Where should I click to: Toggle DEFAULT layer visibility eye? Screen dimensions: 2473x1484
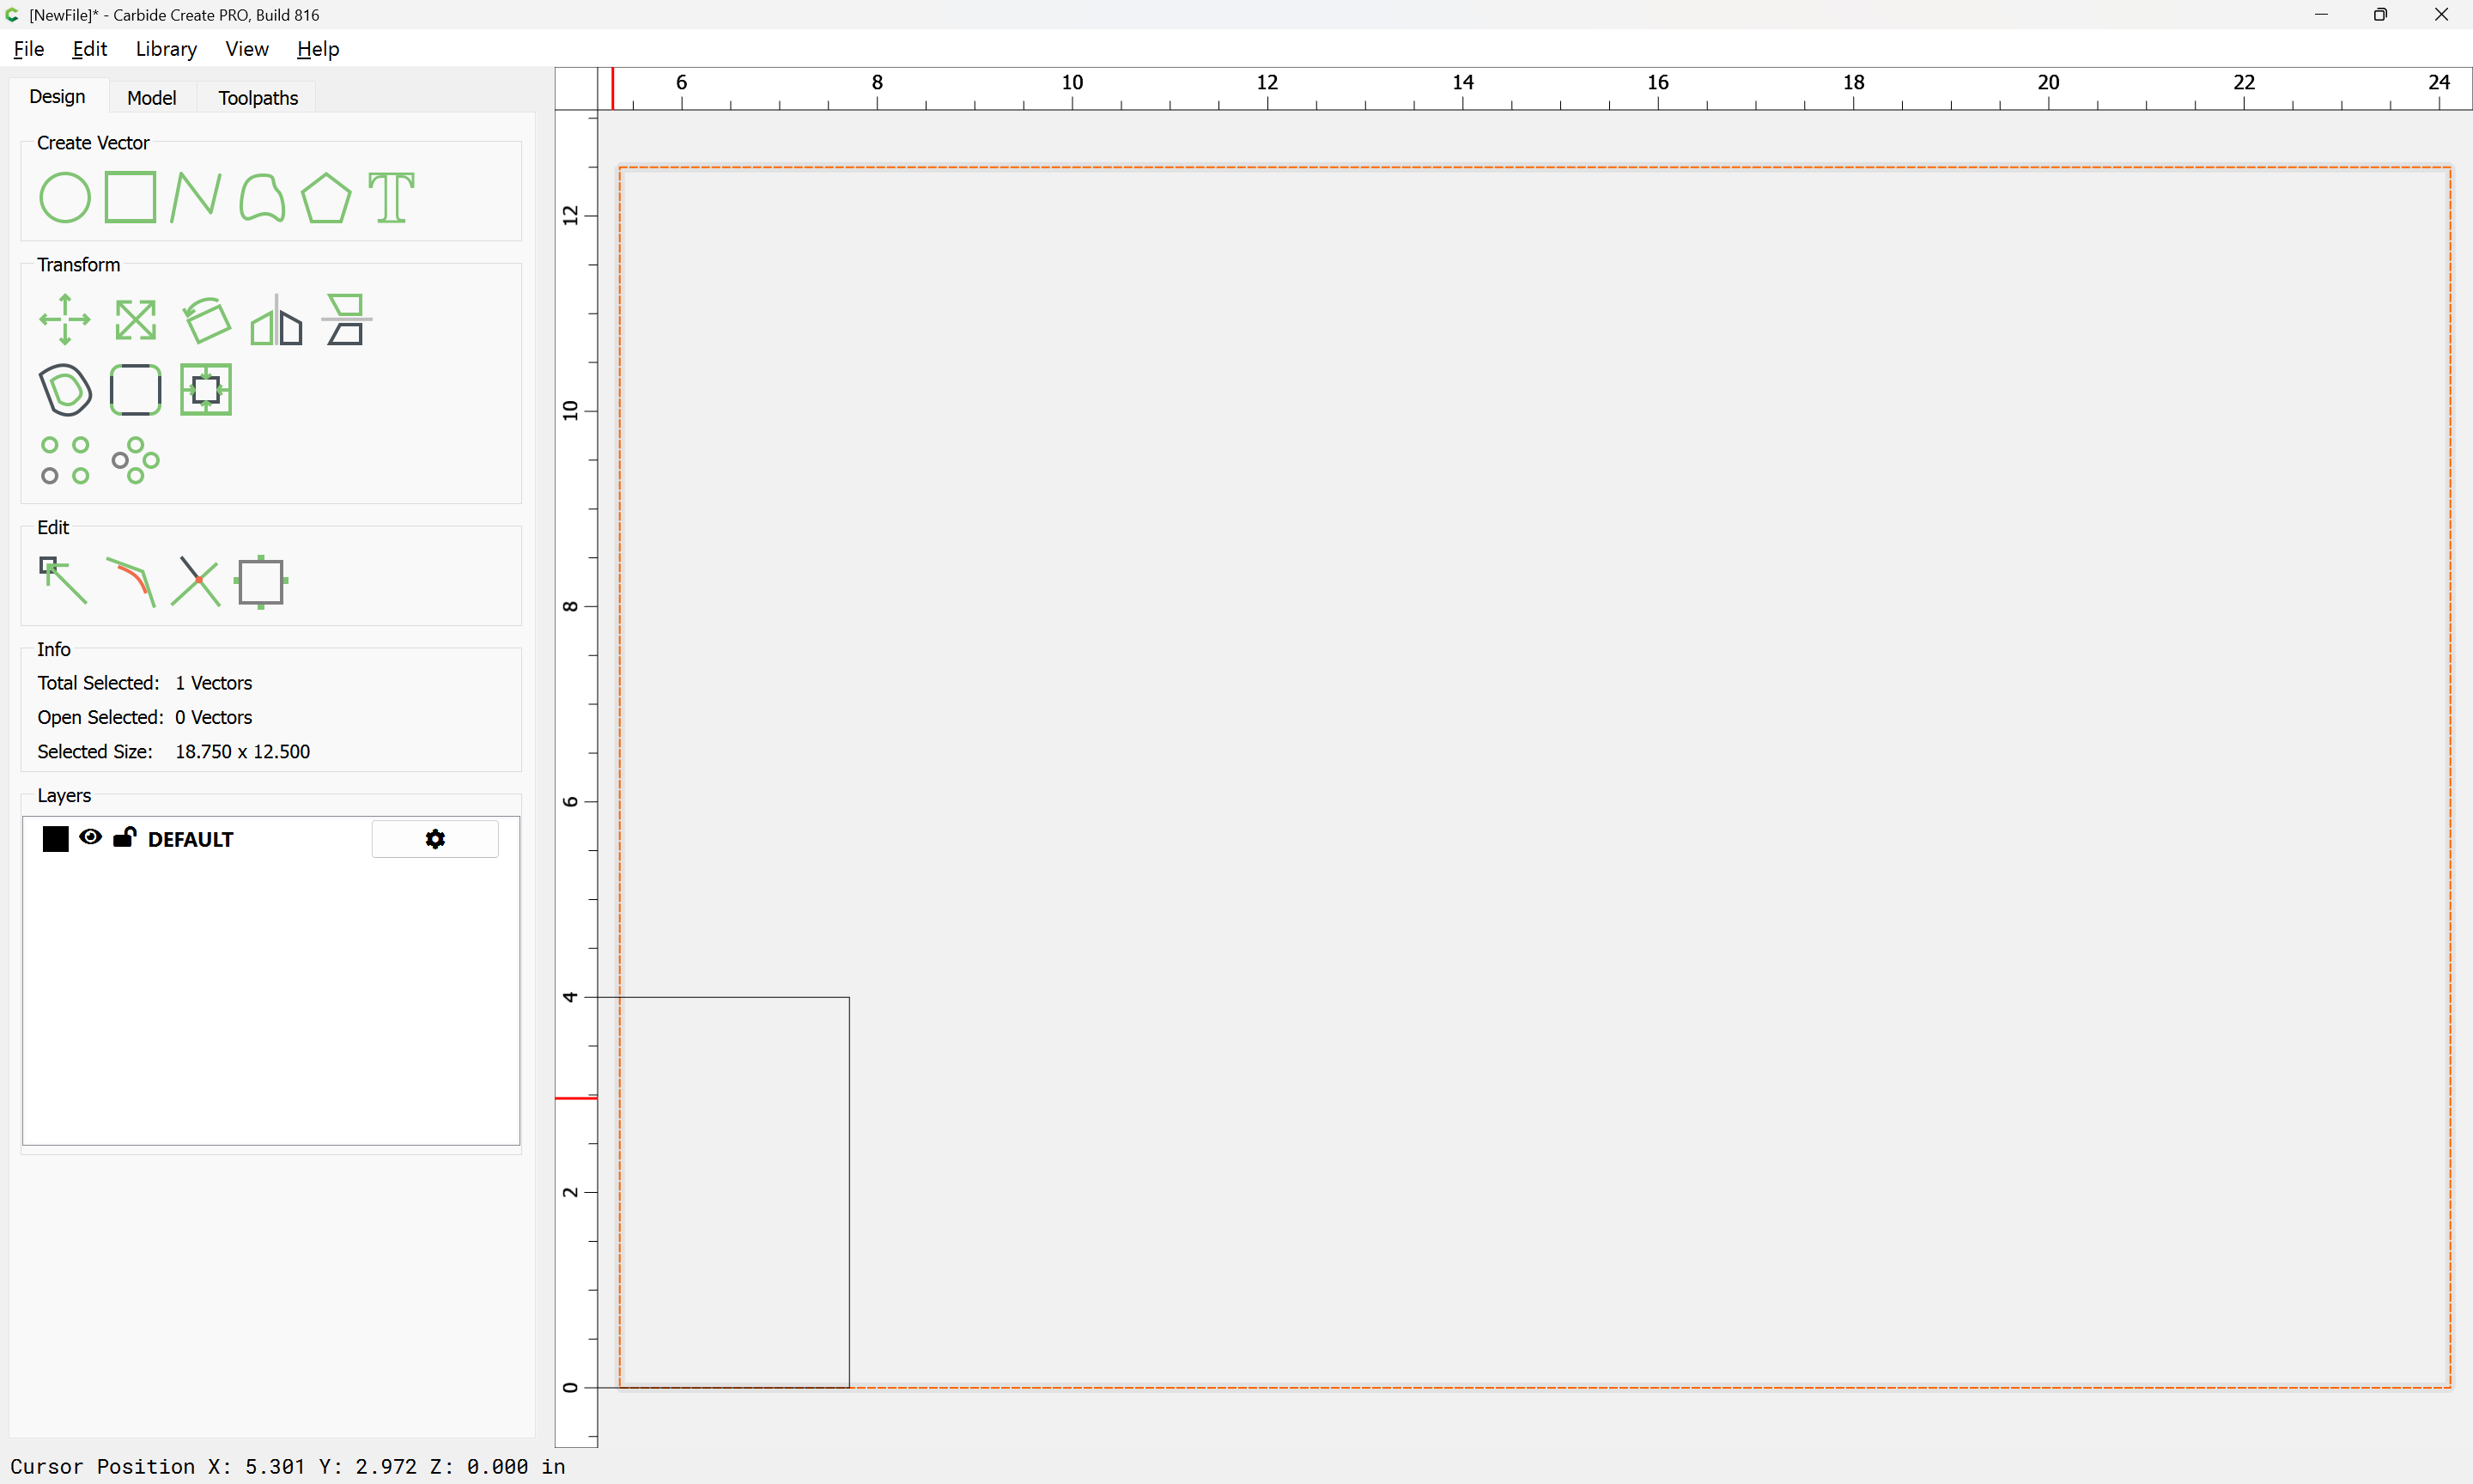[x=90, y=837]
